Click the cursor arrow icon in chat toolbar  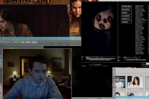point(64,45)
